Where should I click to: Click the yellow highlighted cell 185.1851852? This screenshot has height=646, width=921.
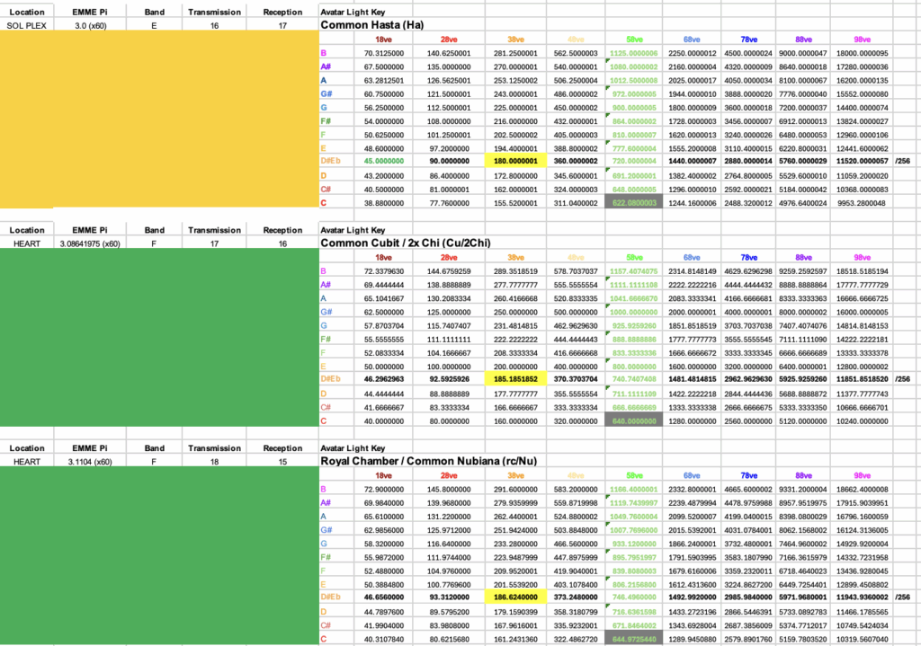click(523, 380)
